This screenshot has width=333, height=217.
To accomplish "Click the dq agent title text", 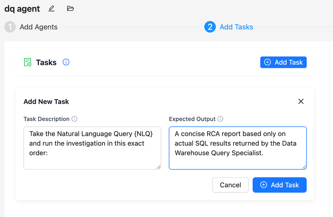I will [22, 9].
